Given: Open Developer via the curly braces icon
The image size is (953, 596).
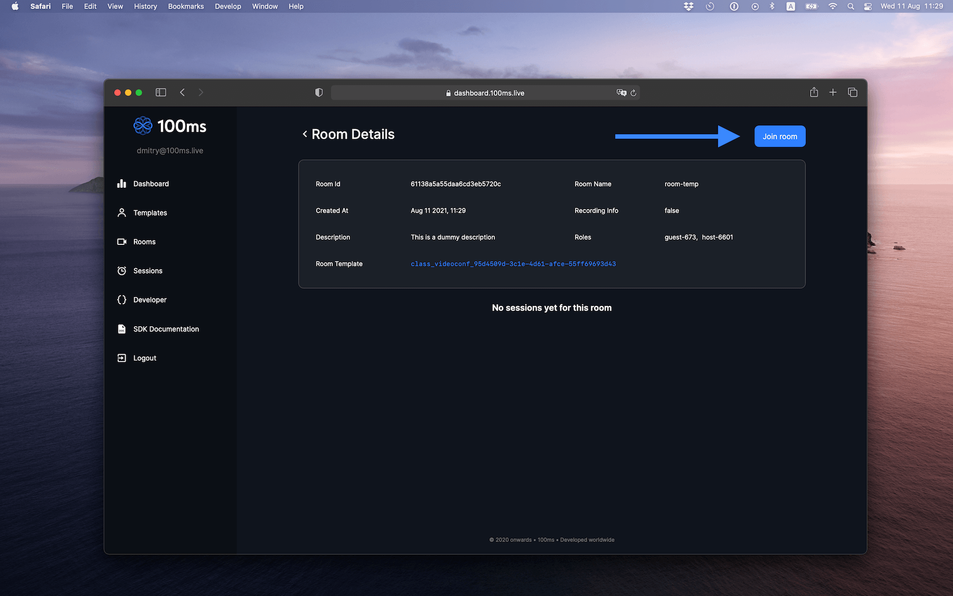Looking at the screenshot, I should click(122, 300).
